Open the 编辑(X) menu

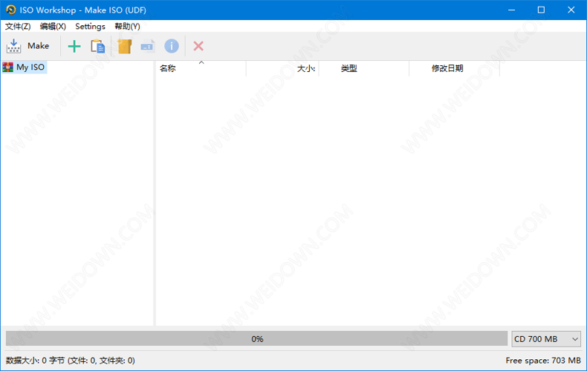[53, 26]
